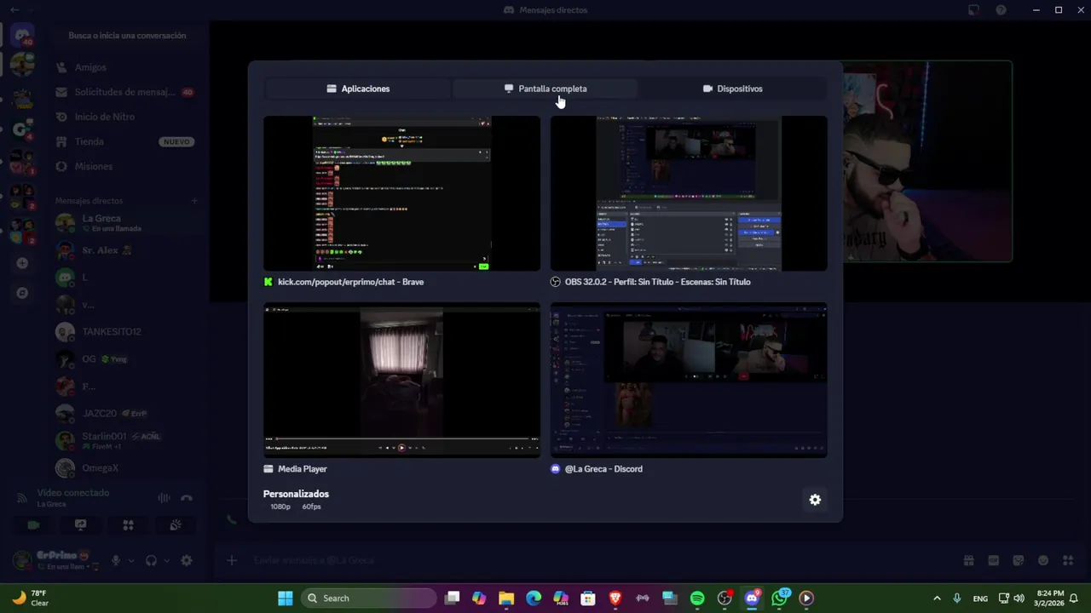The height and width of the screenshot is (613, 1091).
Task: Open File Explorer from the taskbar
Action: pos(506,598)
